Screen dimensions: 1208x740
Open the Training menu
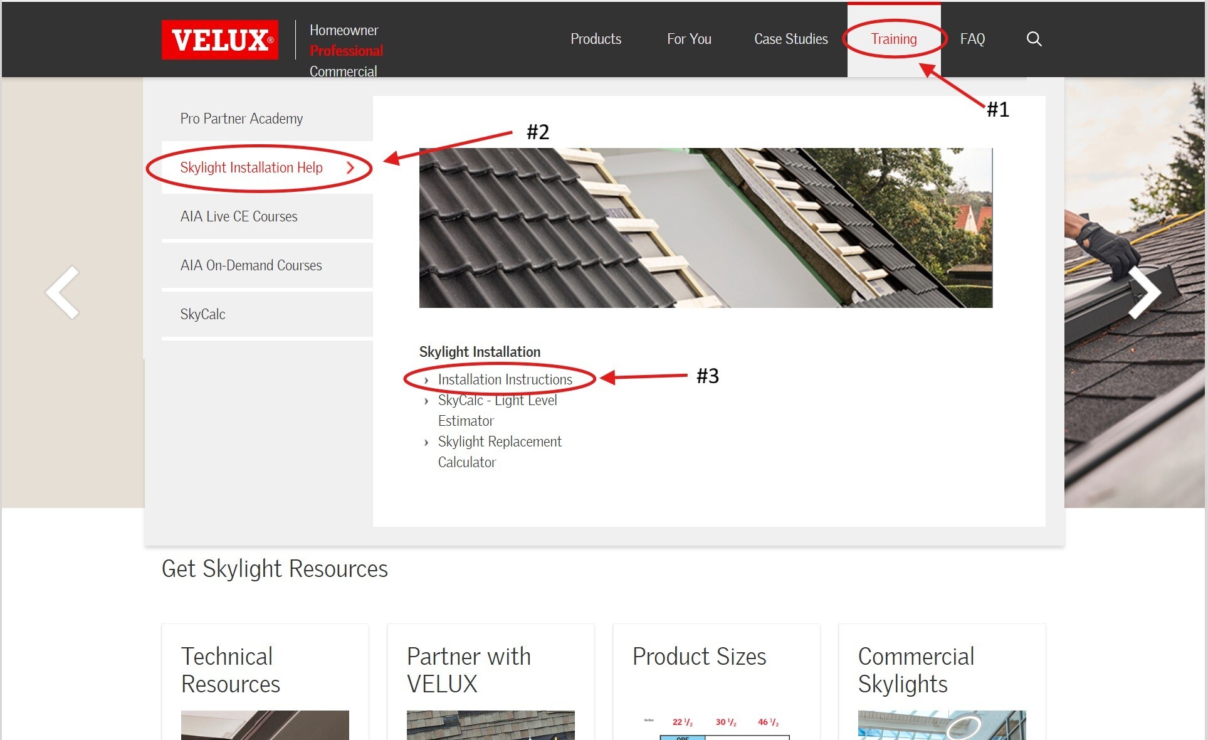[x=894, y=38]
